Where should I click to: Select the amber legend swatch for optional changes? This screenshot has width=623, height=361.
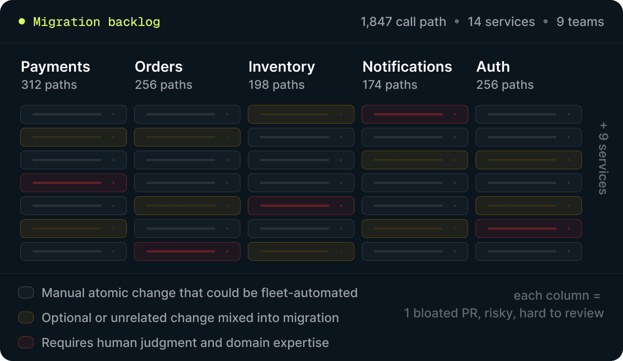click(x=26, y=317)
